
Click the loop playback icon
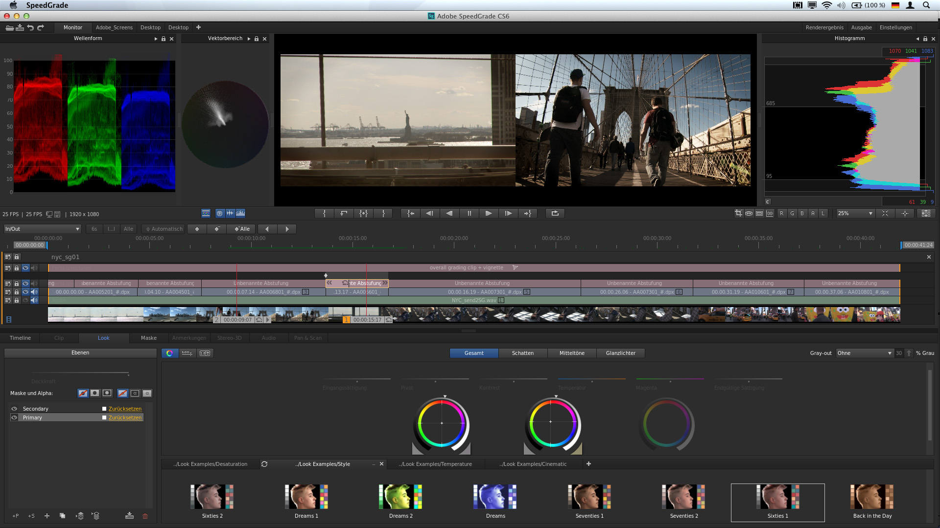(555, 213)
